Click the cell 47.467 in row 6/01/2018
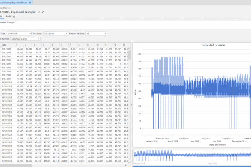This screenshot has height=167, width=251. (20, 68)
